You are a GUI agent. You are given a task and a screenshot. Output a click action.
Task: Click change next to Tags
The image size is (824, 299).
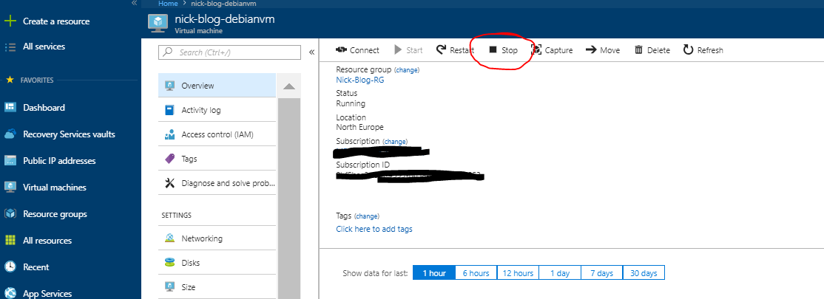(367, 216)
